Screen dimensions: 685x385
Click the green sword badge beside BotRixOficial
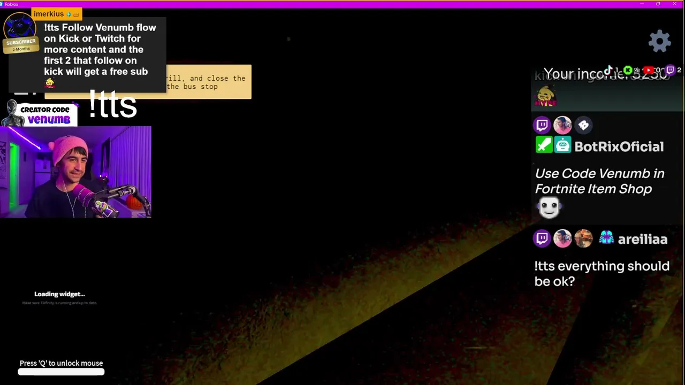coord(544,145)
